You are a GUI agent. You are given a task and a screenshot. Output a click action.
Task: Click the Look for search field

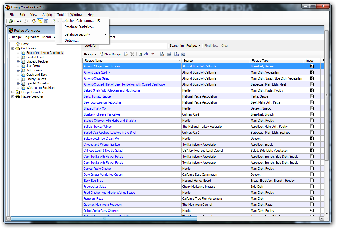(133, 46)
